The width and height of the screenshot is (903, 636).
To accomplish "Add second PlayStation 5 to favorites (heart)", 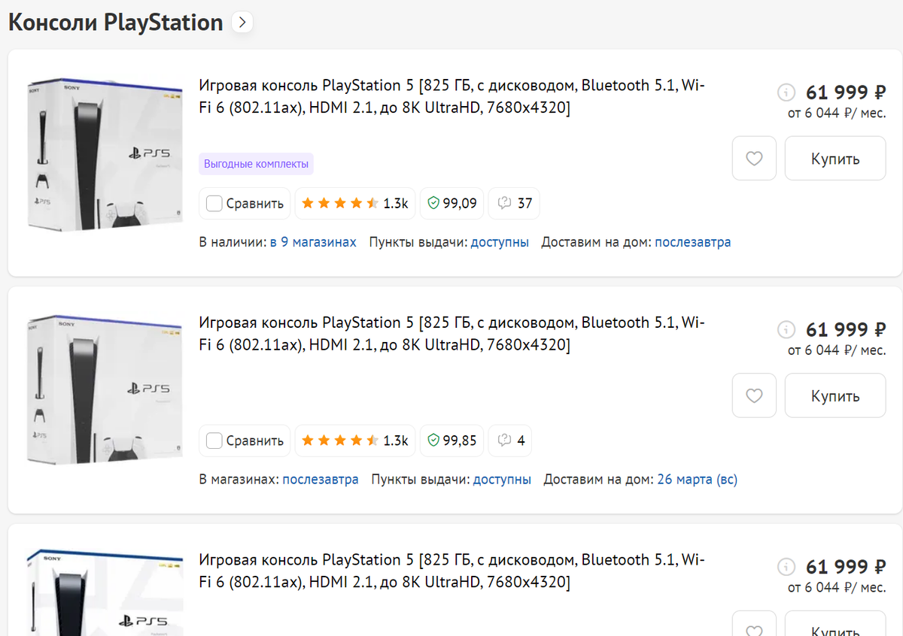I will click(x=754, y=395).
